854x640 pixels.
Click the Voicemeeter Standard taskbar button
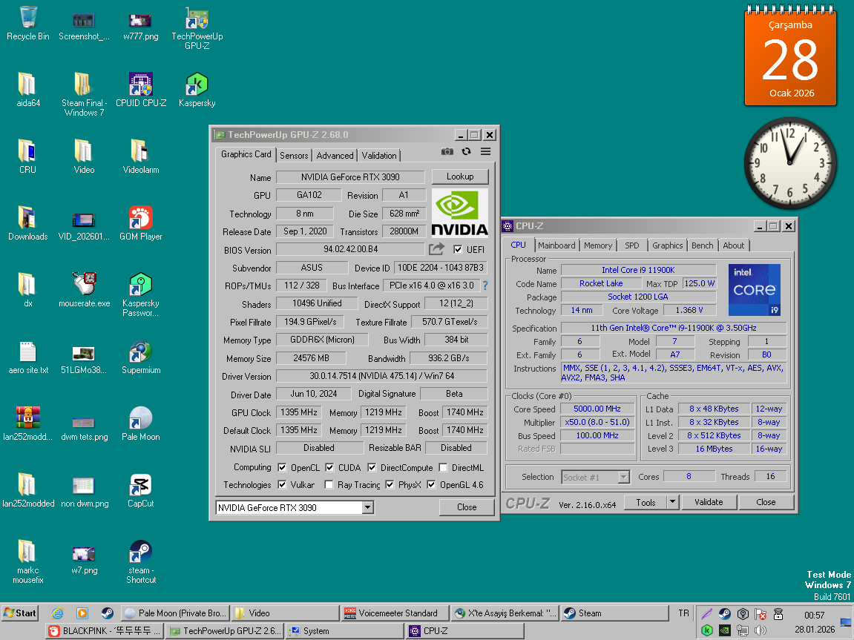tap(395, 613)
